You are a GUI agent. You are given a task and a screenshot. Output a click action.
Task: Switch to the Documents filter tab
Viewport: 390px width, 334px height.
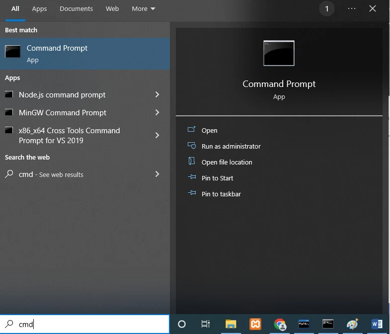click(76, 9)
